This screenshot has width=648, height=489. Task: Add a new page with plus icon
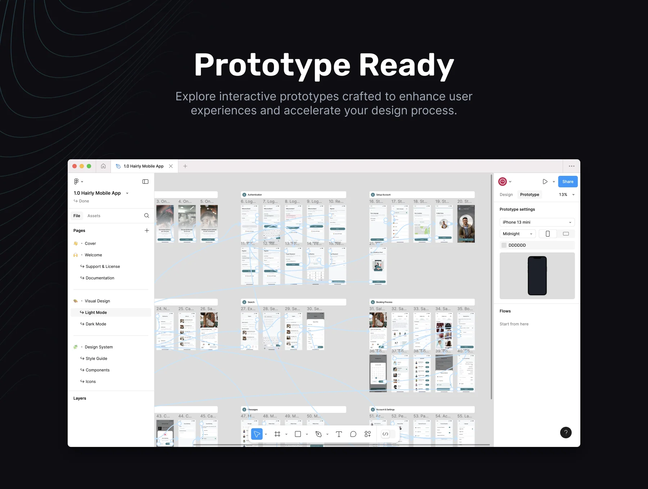point(147,230)
